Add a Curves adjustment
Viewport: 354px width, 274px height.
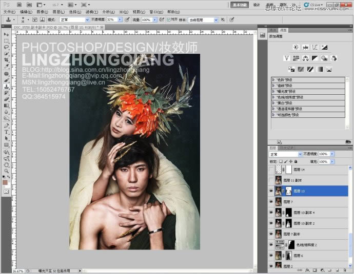coord(315,47)
